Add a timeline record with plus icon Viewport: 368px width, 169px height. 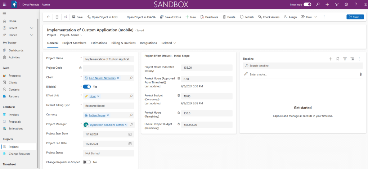coord(331,59)
